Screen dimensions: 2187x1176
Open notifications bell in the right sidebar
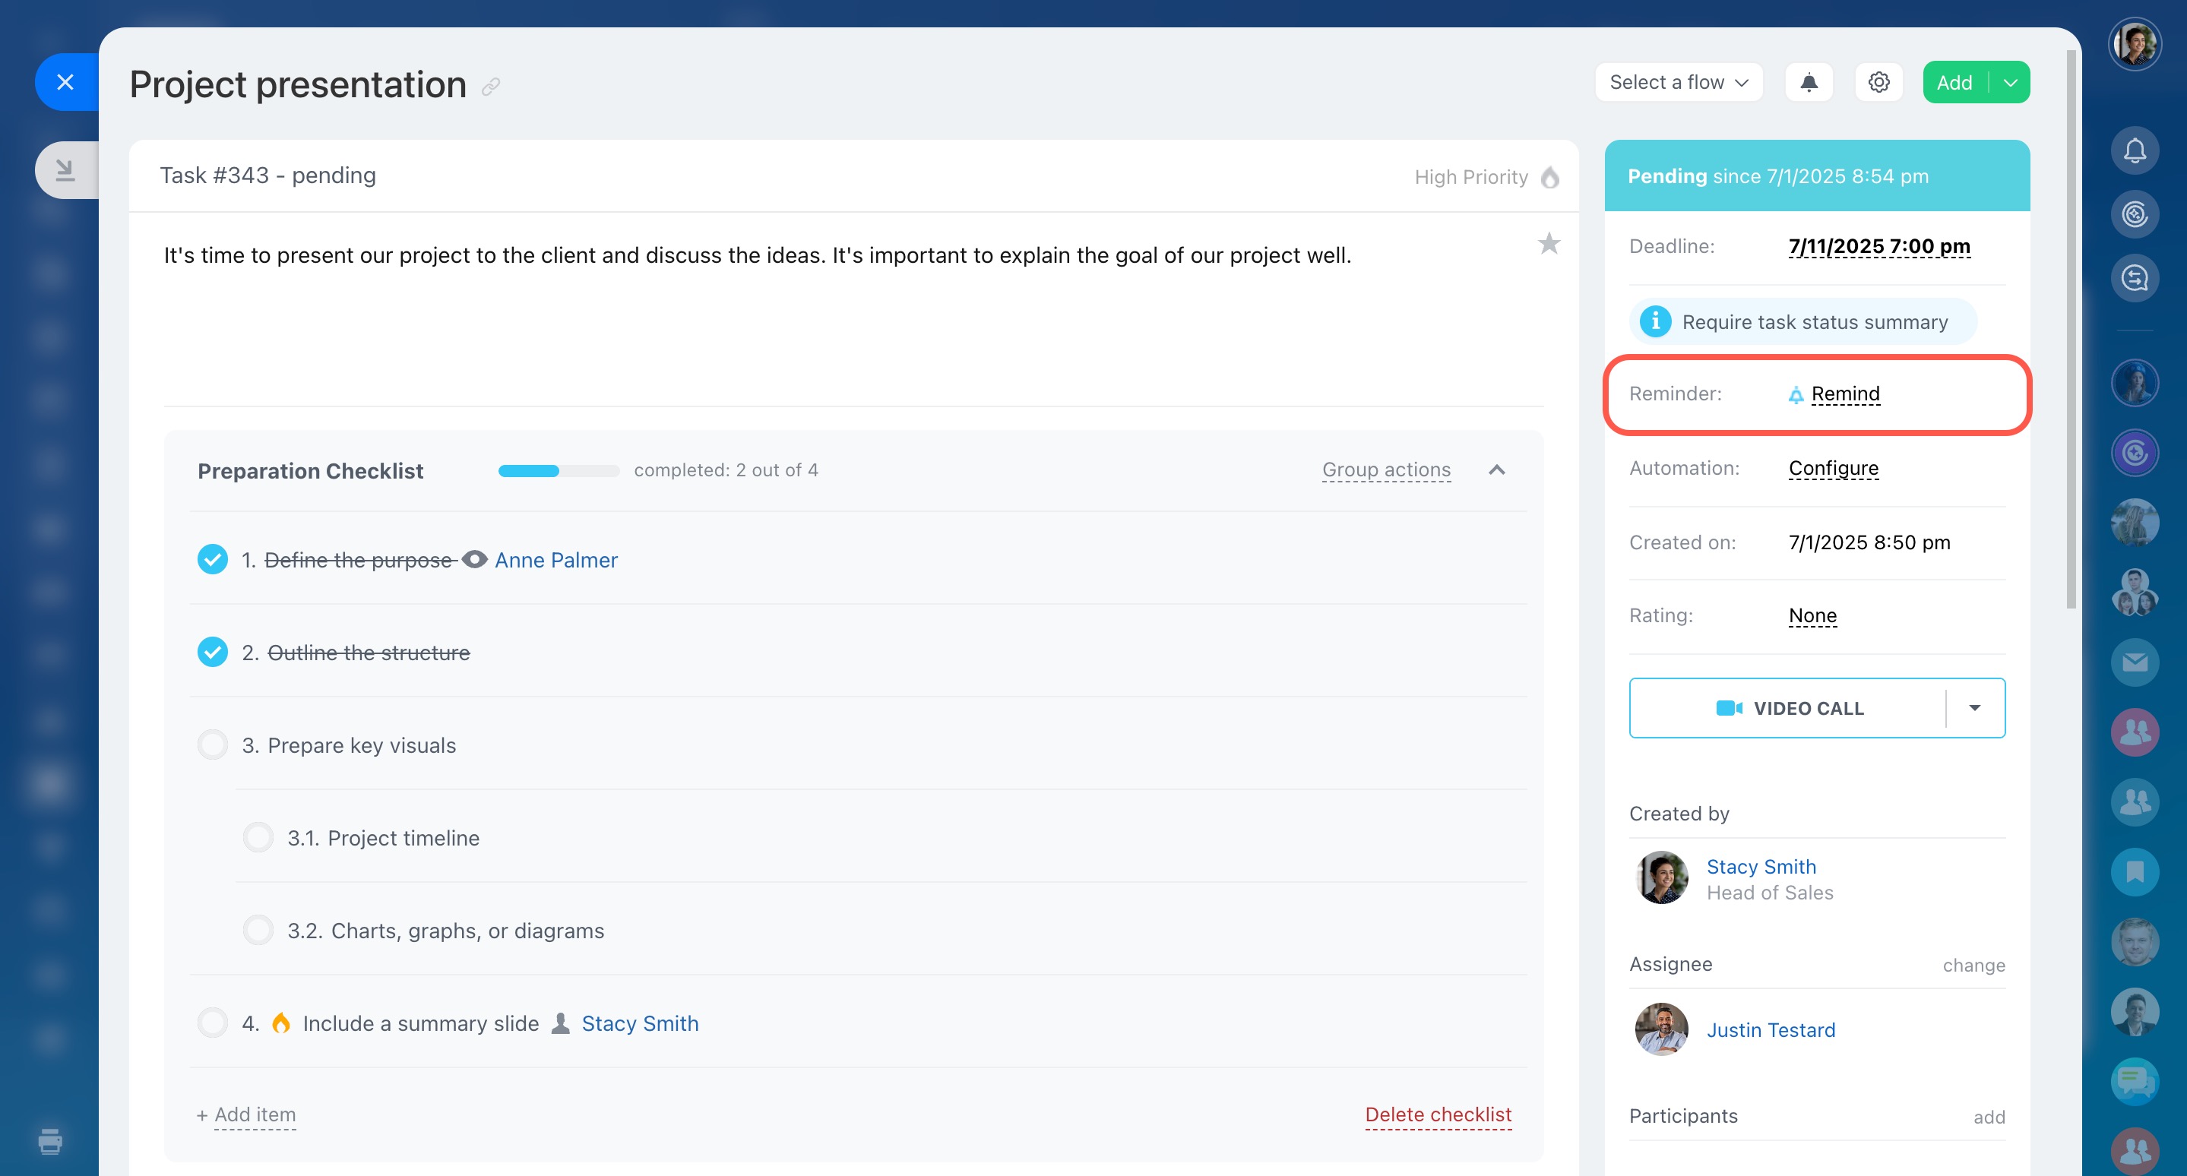2134,150
